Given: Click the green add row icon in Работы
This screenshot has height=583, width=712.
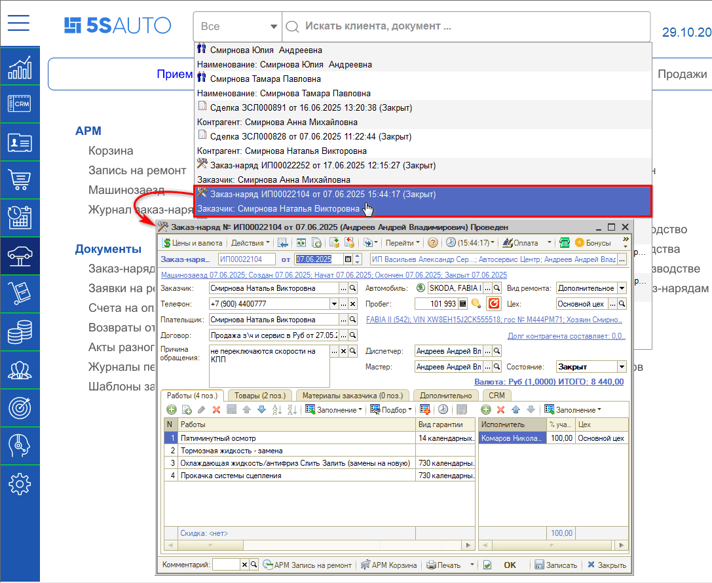Looking at the screenshot, I should click(x=171, y=410).
